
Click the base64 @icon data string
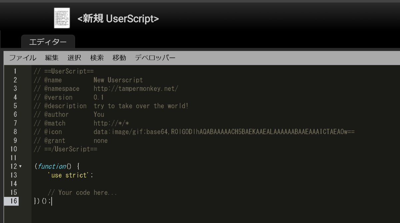point(224,132)
